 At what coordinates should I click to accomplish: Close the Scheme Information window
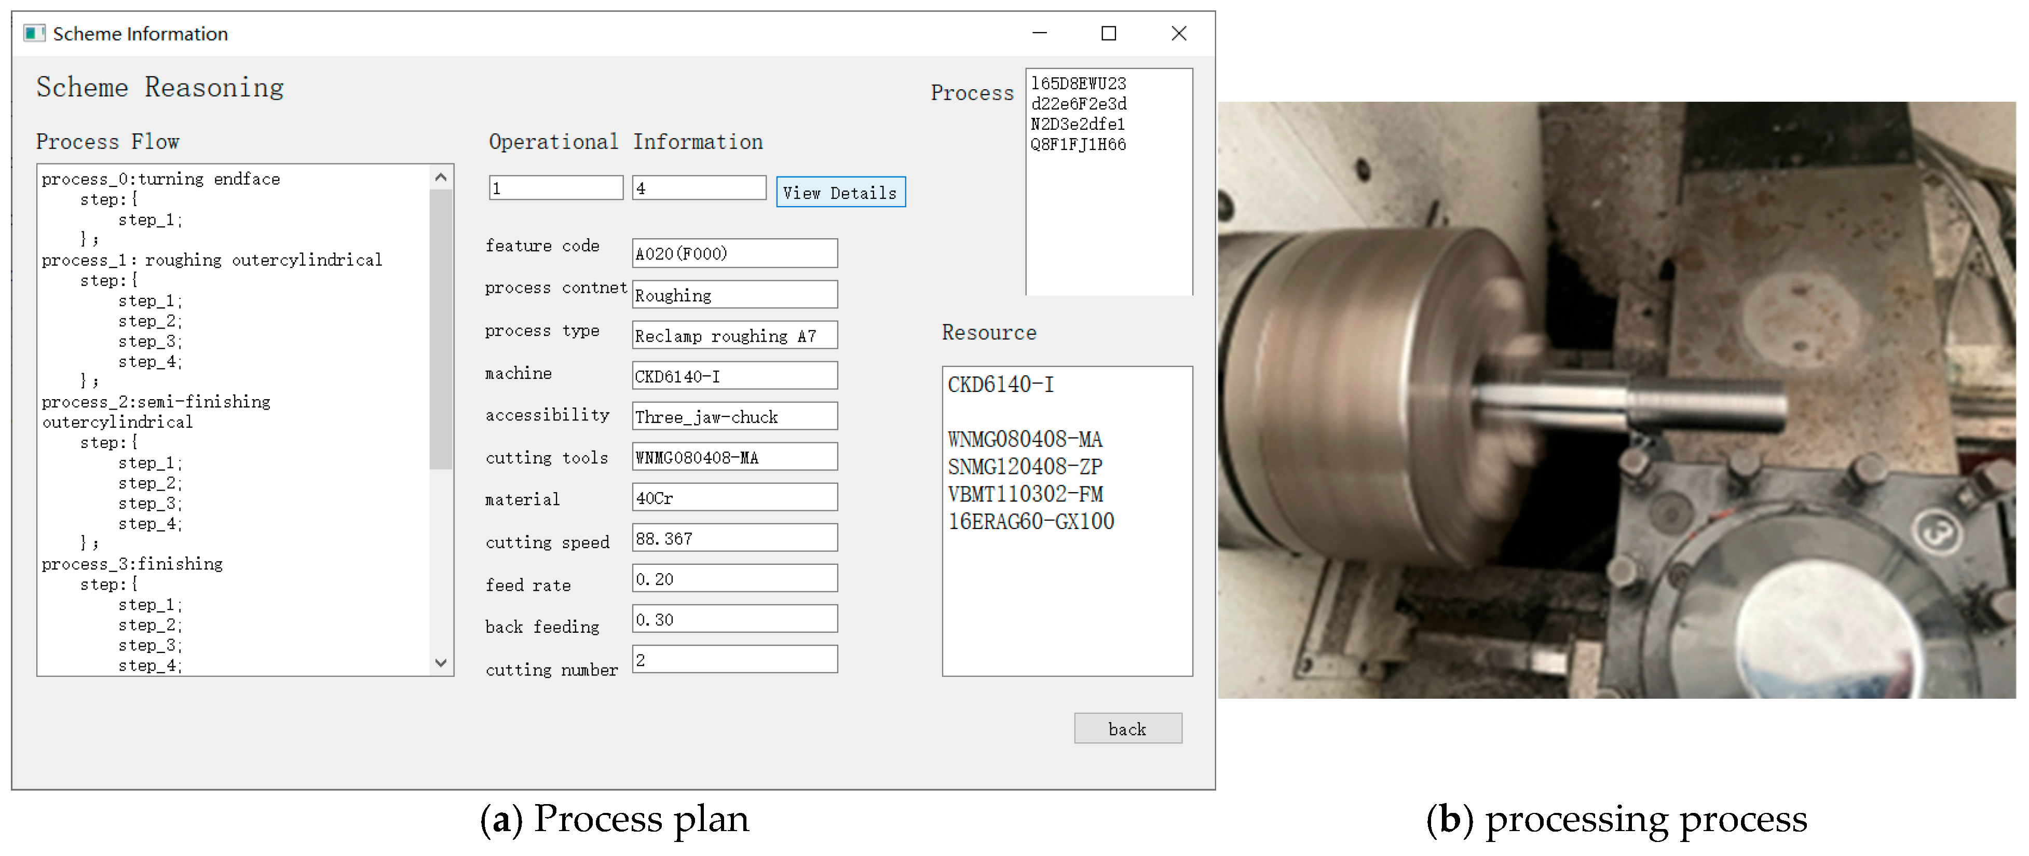point(1178,33)
